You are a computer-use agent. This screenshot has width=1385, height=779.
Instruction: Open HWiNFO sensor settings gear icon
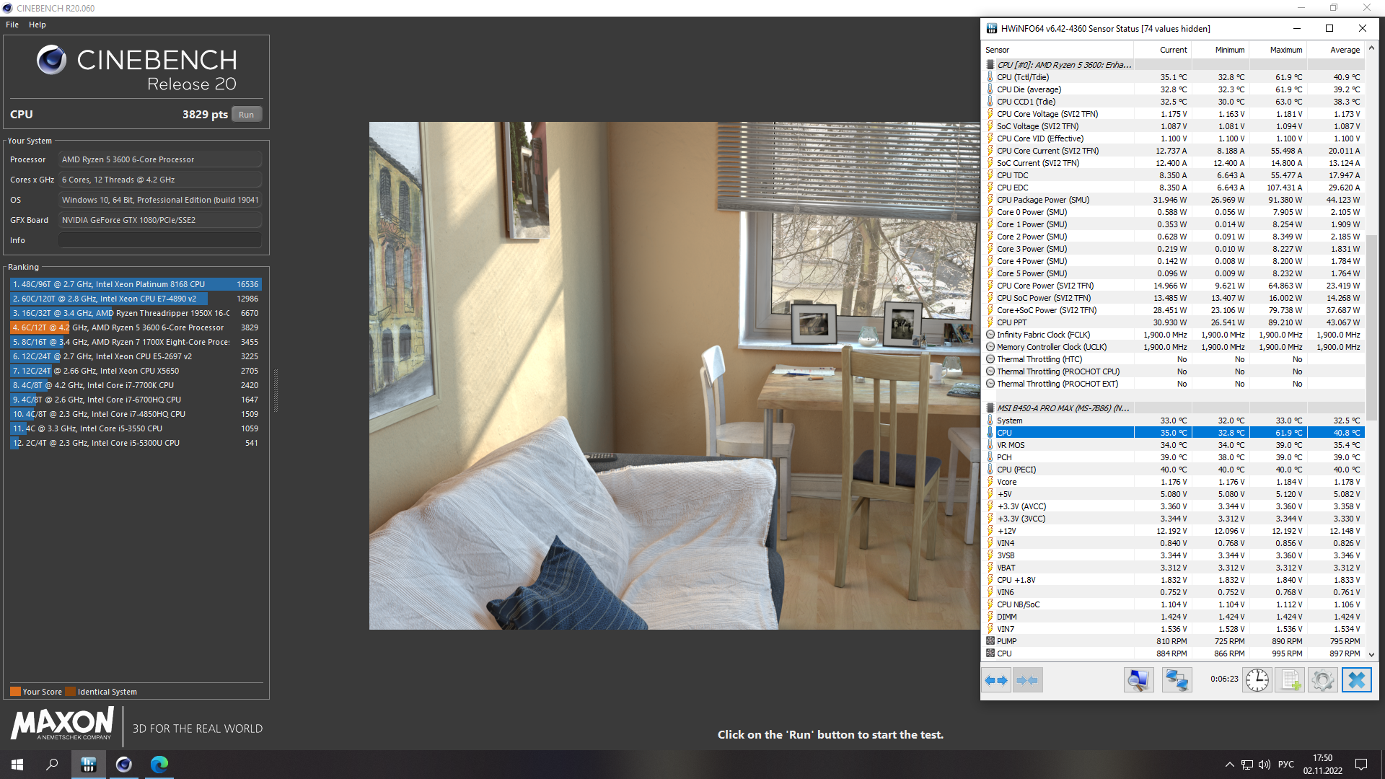1322,680
